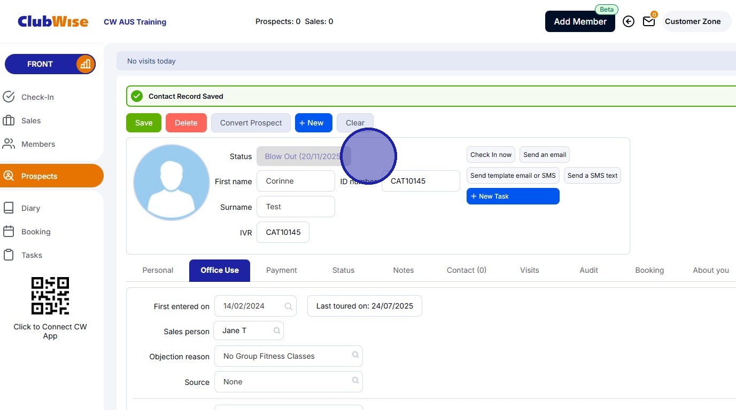The height and width of the screenshot is (410, 736).
Task: Click the ClubWise logo
Action: point(53,21)
